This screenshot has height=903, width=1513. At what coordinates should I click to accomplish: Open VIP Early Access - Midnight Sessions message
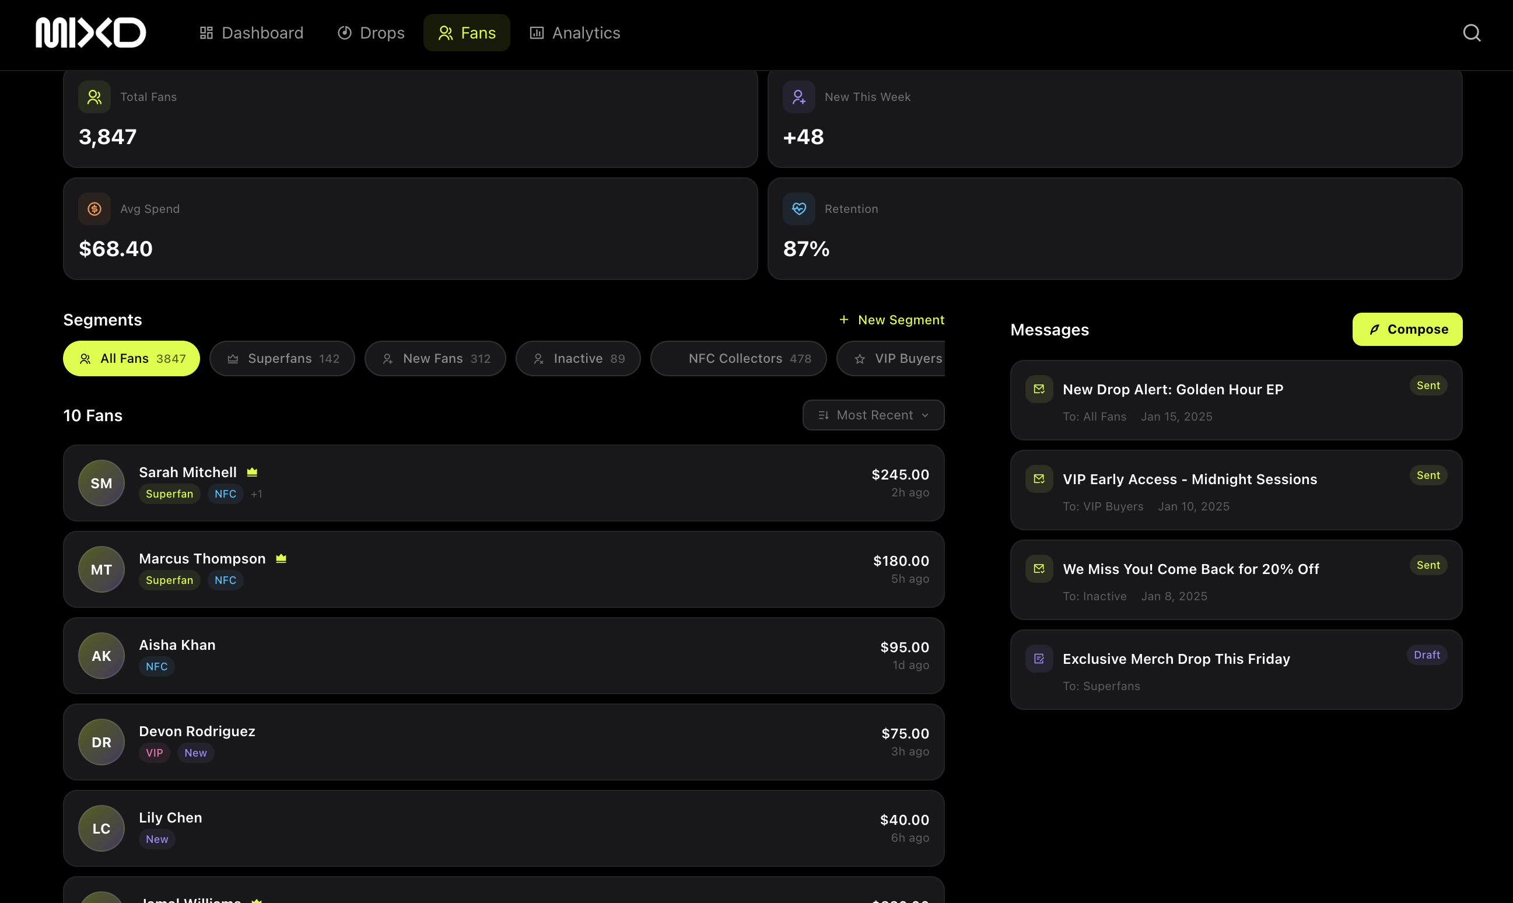[x=1236, y=490]
